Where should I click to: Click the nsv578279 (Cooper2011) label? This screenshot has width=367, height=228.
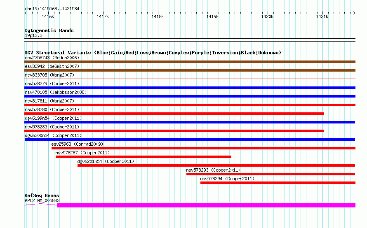52,84
